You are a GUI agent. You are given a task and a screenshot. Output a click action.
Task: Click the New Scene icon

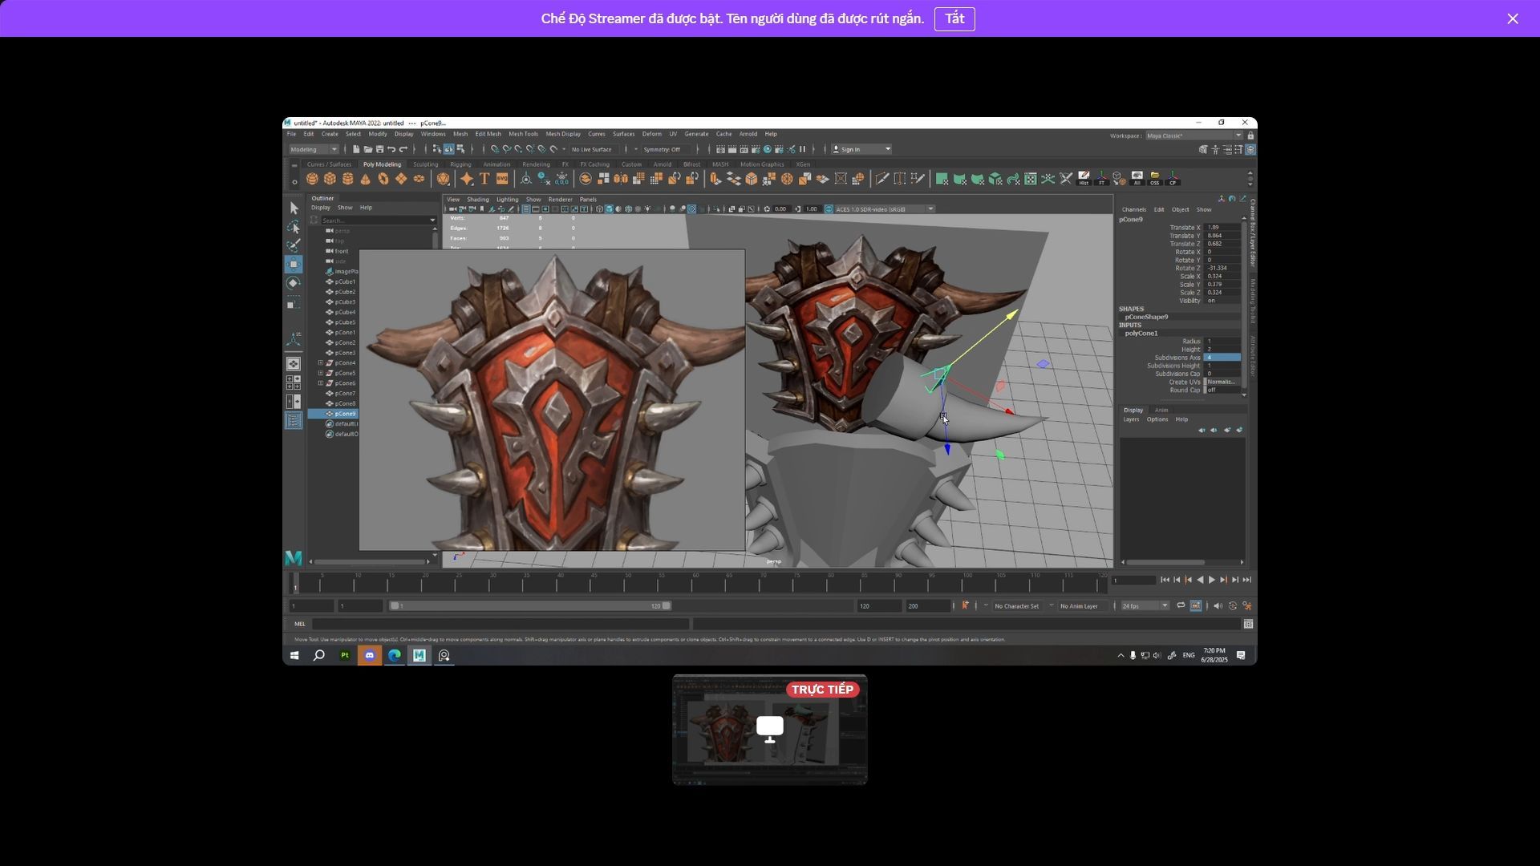(x=356, y=149)
